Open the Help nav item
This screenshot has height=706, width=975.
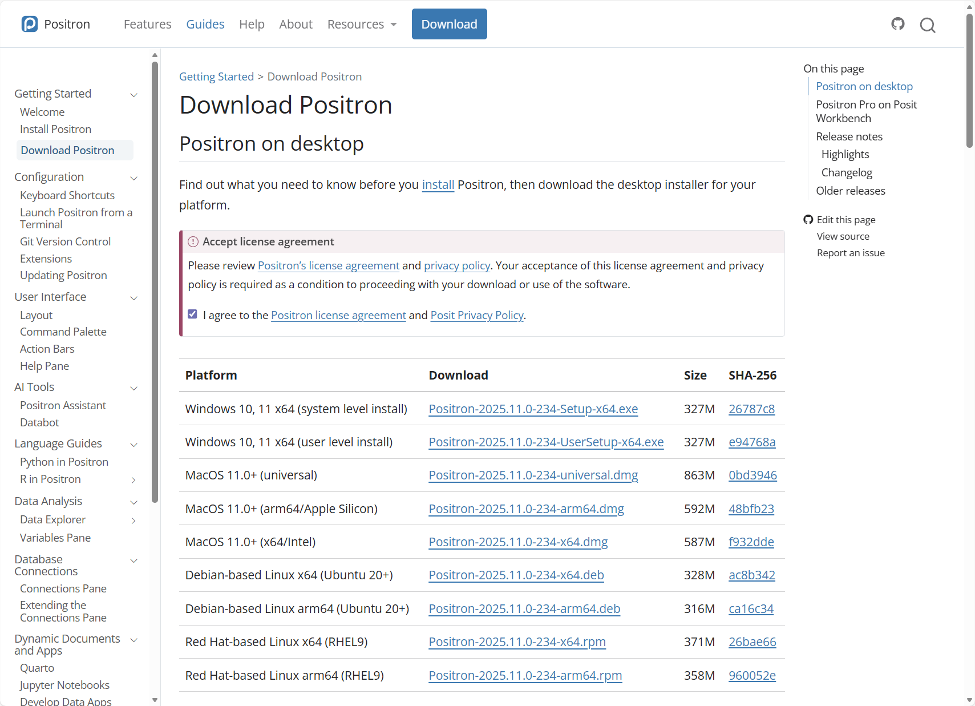252,24
